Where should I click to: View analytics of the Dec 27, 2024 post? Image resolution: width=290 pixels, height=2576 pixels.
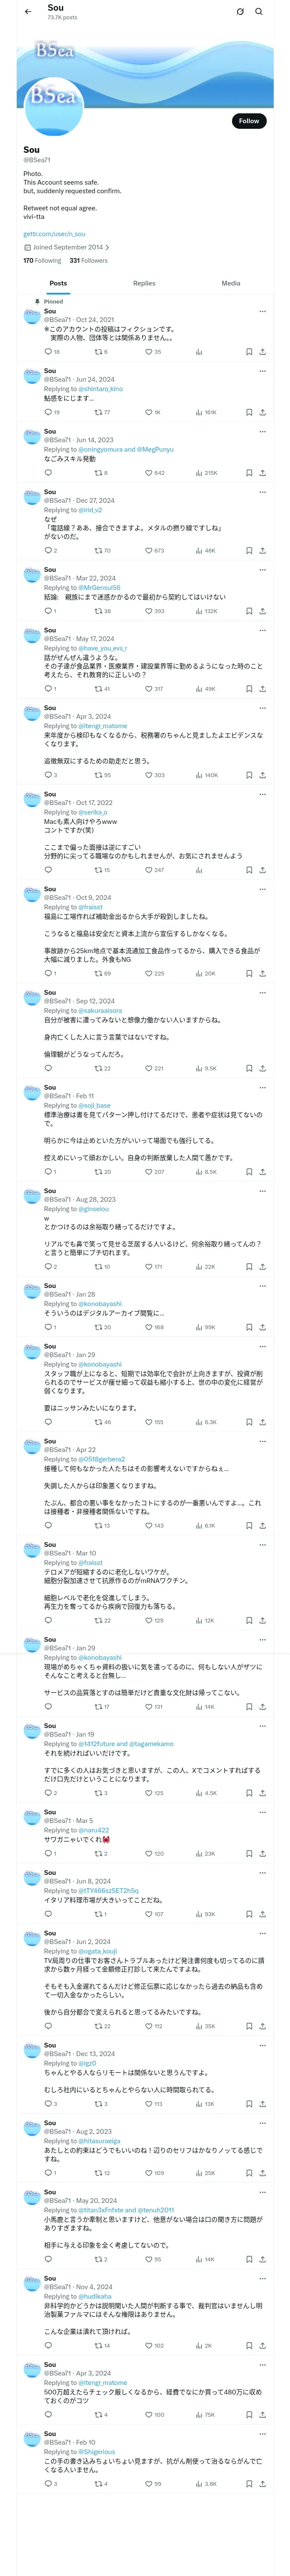pyautogui.click(x=199, y=551)
